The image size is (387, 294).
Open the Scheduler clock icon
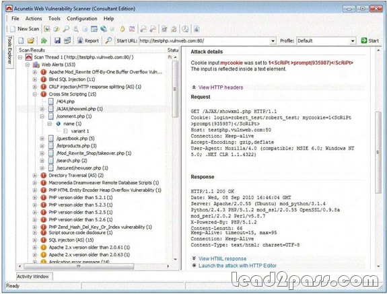point(185,29)
